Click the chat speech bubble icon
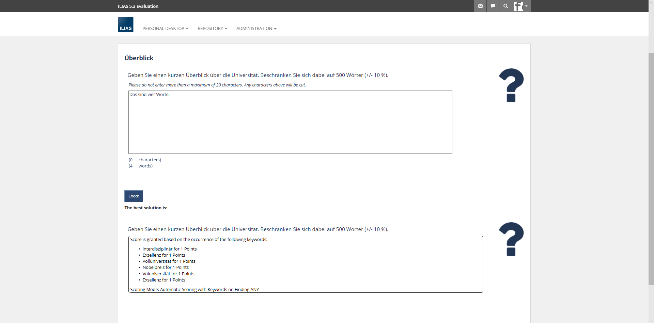 pyautogui.click(x=493, y=6)
